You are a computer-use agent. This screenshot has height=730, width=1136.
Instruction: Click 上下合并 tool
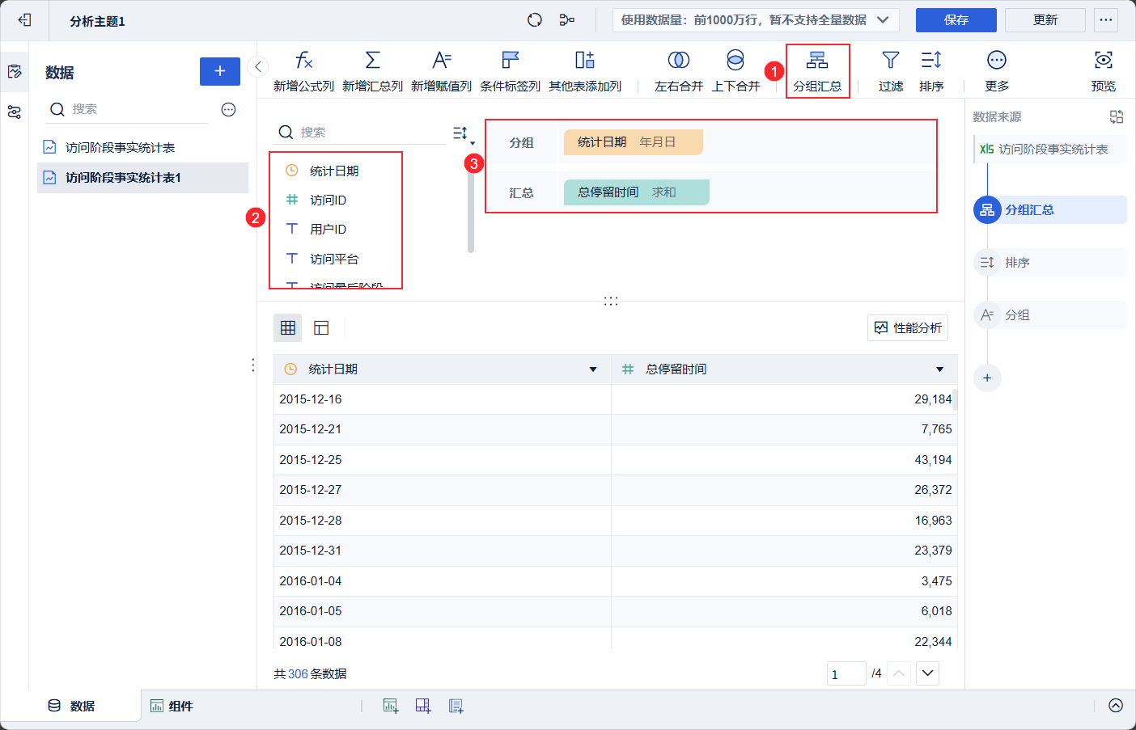[735, 71]
